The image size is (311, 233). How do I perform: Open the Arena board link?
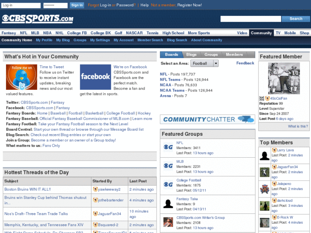[165, 96]
